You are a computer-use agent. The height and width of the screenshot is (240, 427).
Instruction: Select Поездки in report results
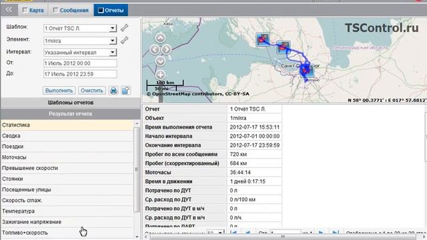(x=67, y=147)
